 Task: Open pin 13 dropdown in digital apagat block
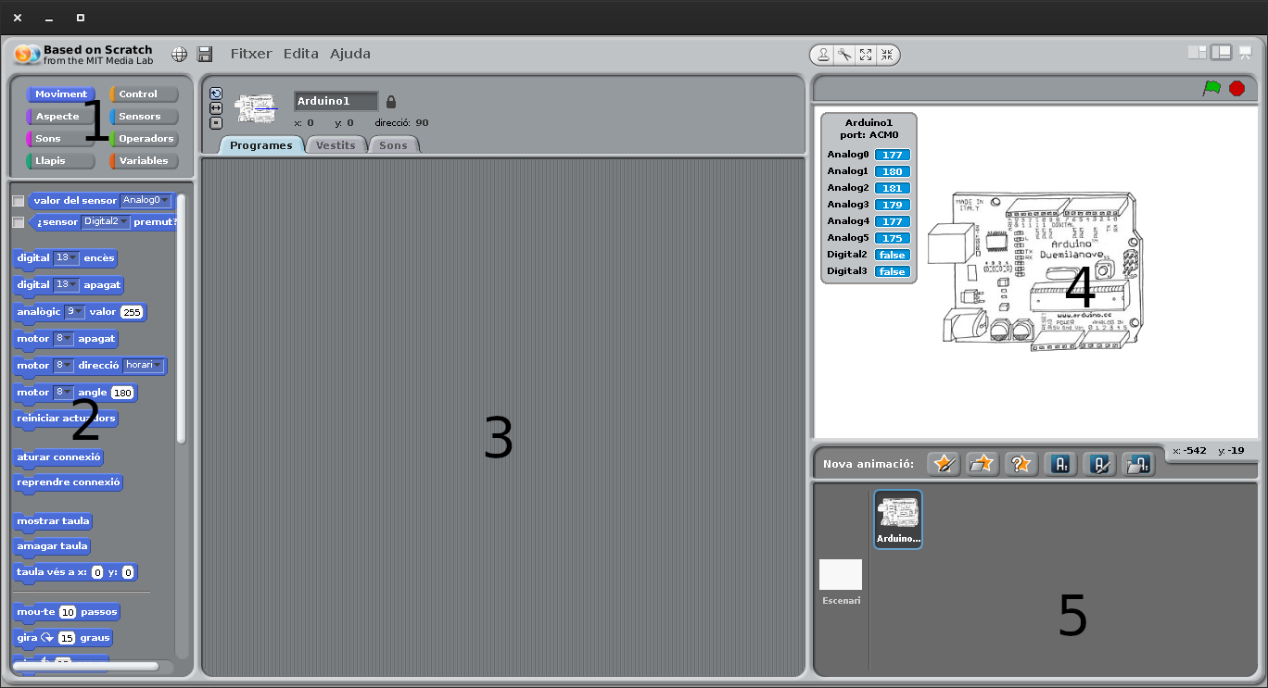(x=66, y=284)
